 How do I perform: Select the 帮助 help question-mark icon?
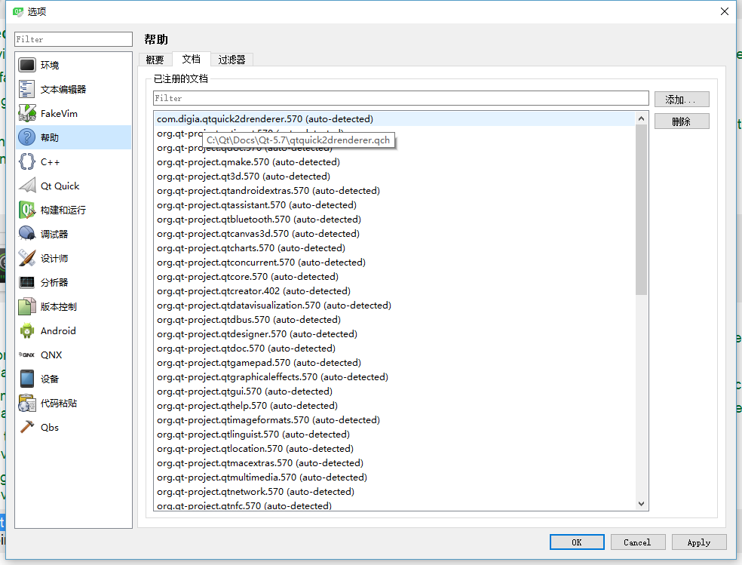27,137
